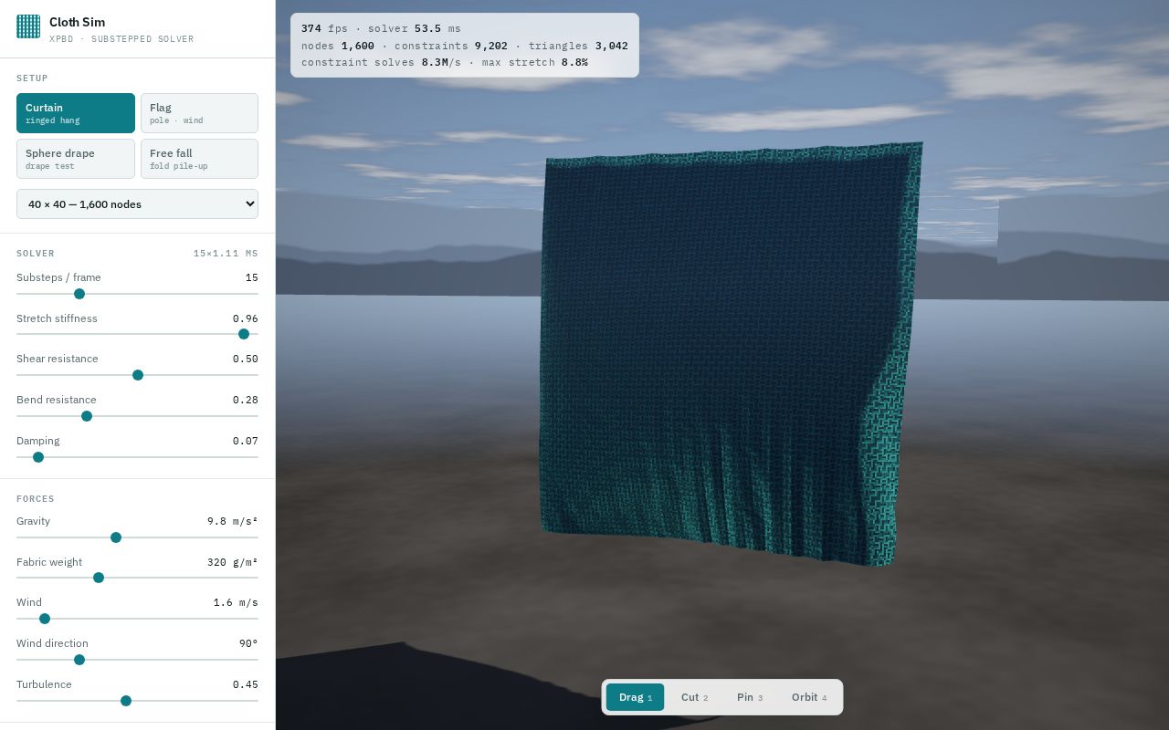
Task: Click the SETUP section heading
Action: click(x=32, y=78)
